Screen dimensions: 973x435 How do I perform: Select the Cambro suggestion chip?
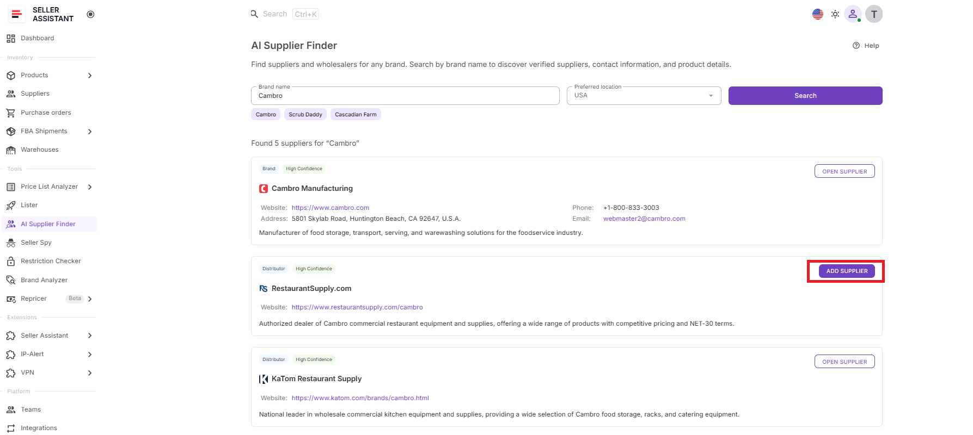[266, 114]
